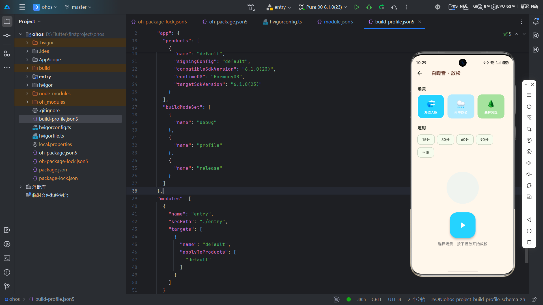Tap the emulator back triangle button
The width and height of the screenshot is (543, 305).
(529, 220)
